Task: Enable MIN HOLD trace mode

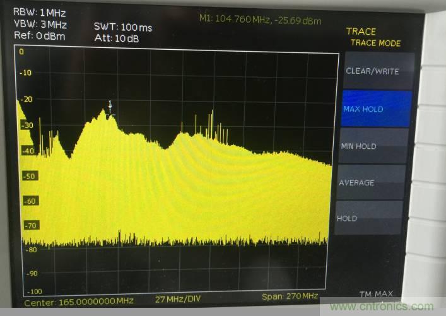Action: click(x=359, y=146)
